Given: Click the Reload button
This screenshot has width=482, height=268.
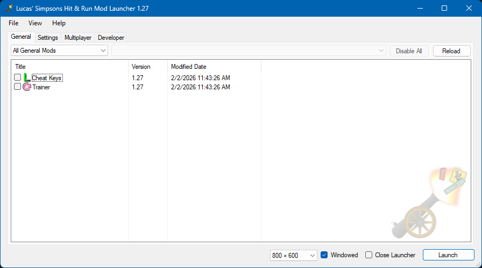Looking at the screenshot, I should point(451,51).
